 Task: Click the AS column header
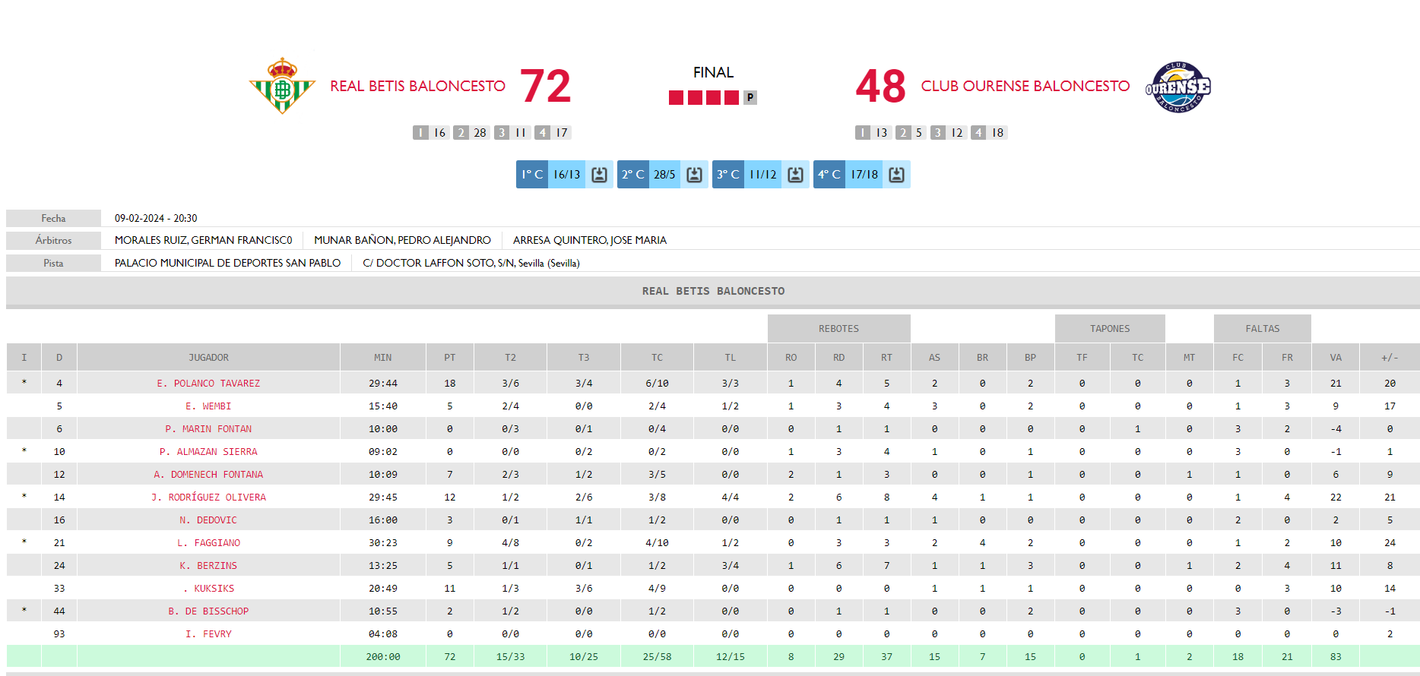tap(935, 358)
